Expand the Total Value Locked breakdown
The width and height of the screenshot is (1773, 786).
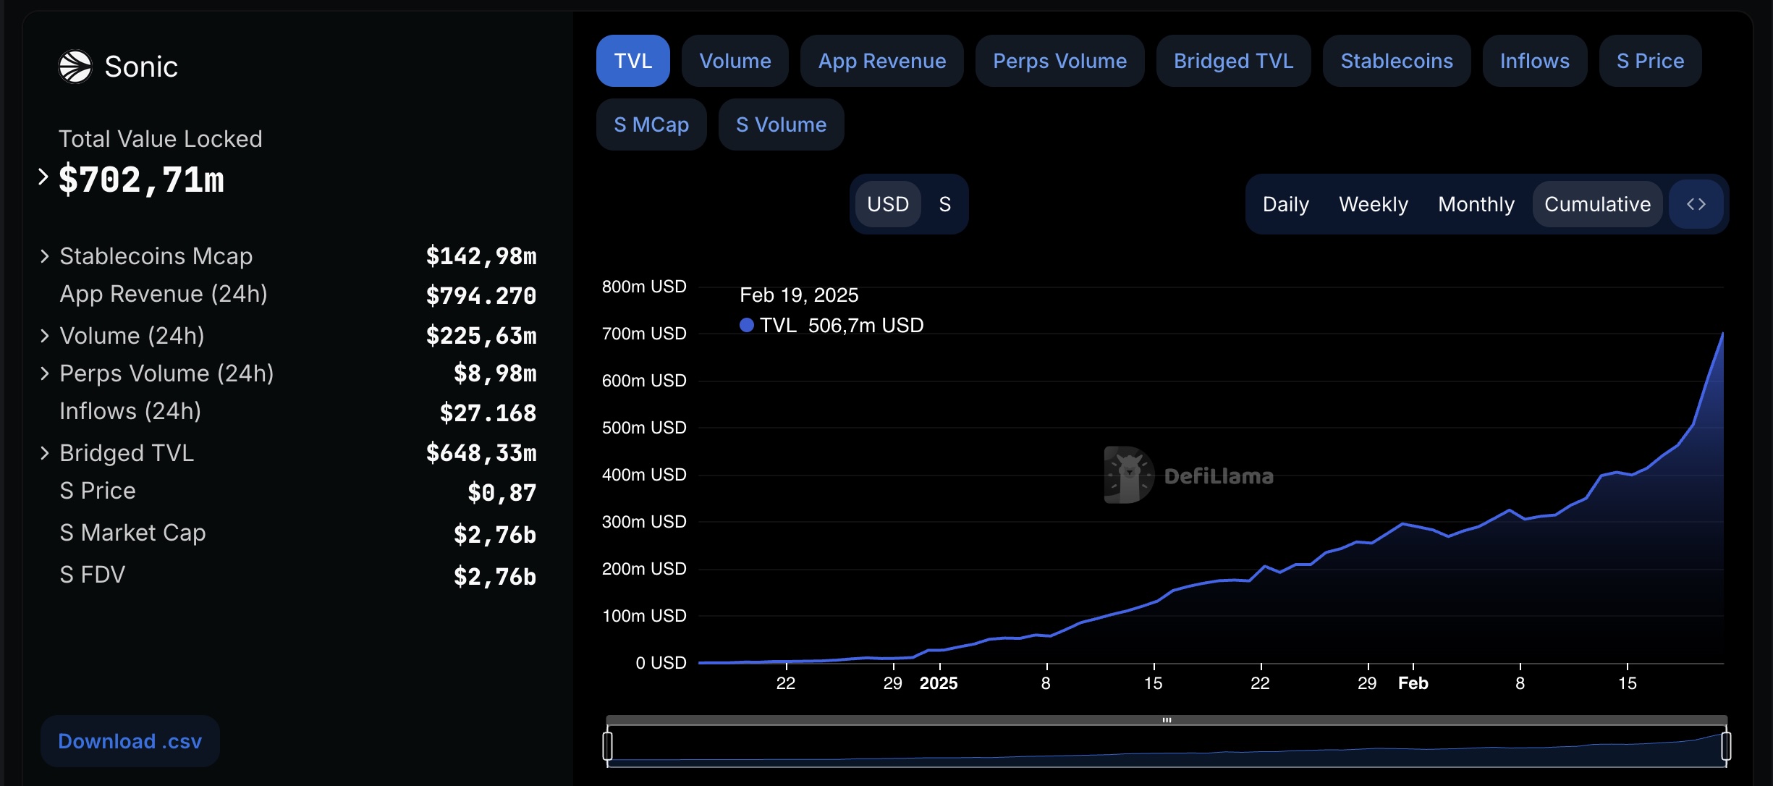[x=43, y=177]
